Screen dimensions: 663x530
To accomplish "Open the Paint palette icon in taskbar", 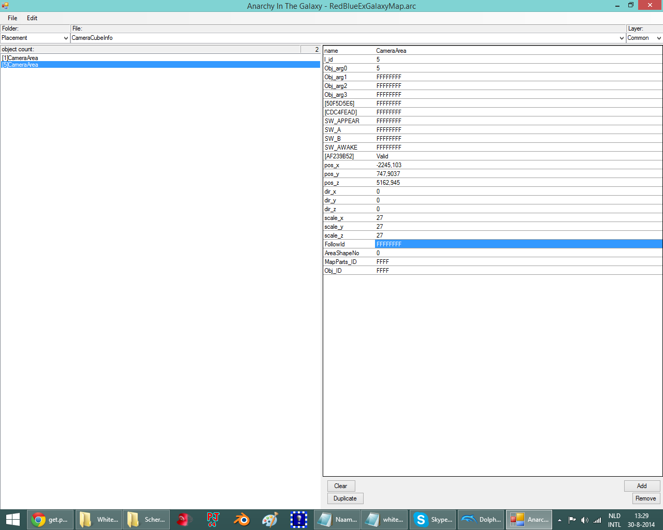I will (x=270, y=520).
